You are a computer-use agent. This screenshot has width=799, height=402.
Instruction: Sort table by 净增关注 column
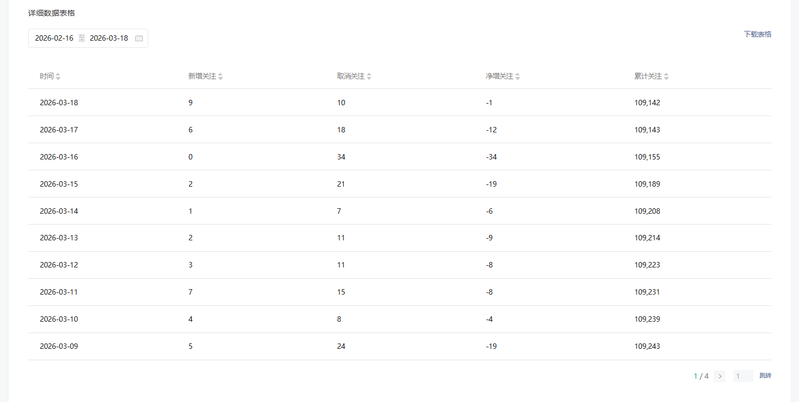[518, 76]
